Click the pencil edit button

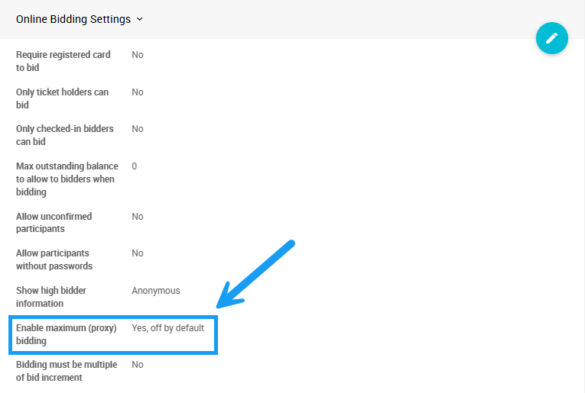pyautogui.click(x=551, y=38)
